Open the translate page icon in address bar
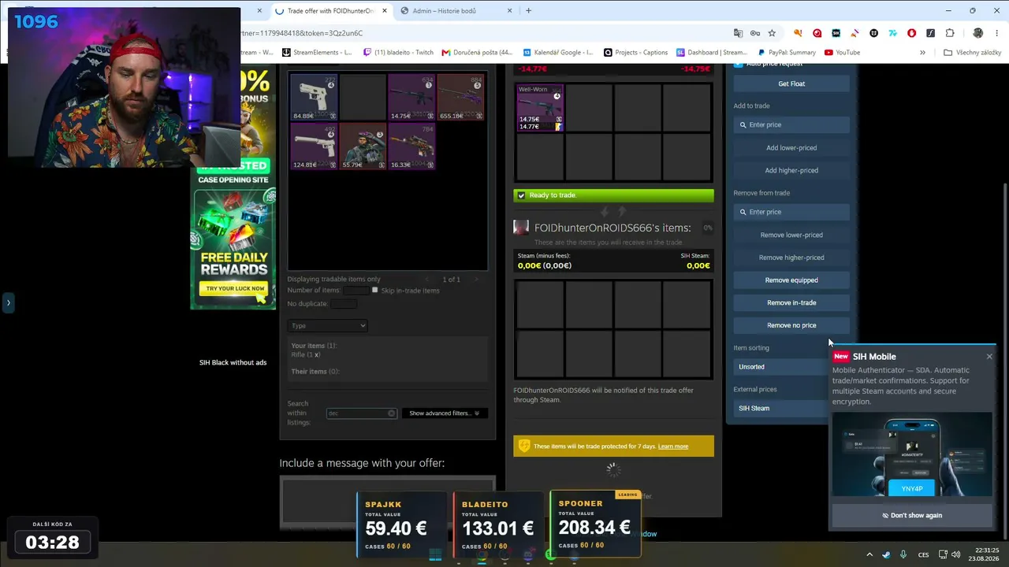Image resolution: width=1009 pixels, height=567 pixels. tap(738, 33)
